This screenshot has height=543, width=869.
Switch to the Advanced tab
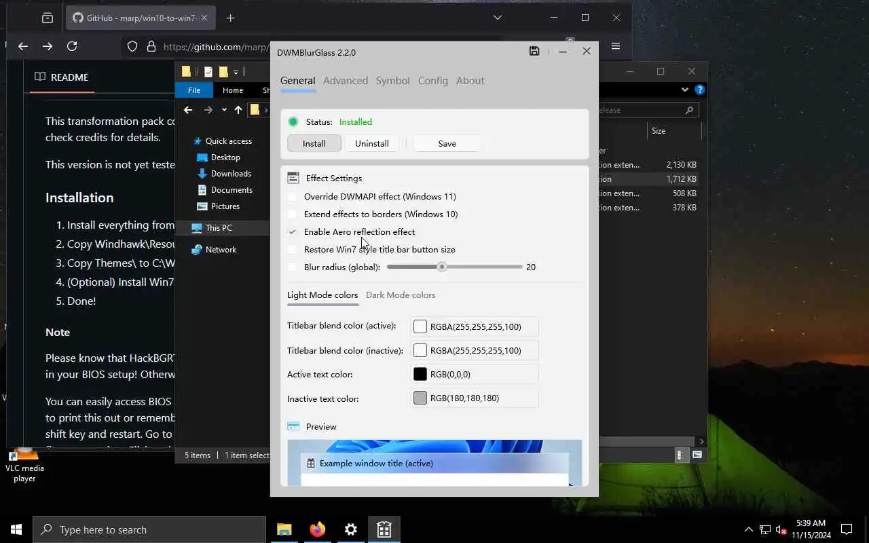pos(346,80)
